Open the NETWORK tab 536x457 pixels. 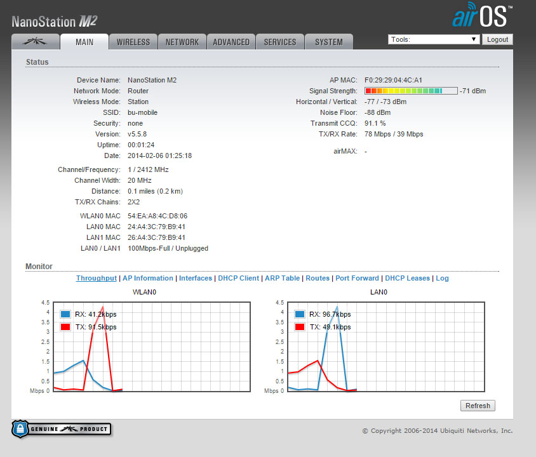coord(182,42)
